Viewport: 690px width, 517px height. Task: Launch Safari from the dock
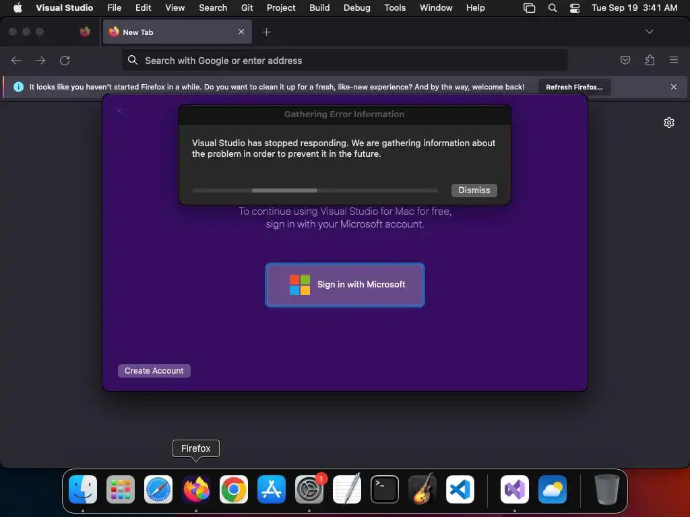click(158, 489)
